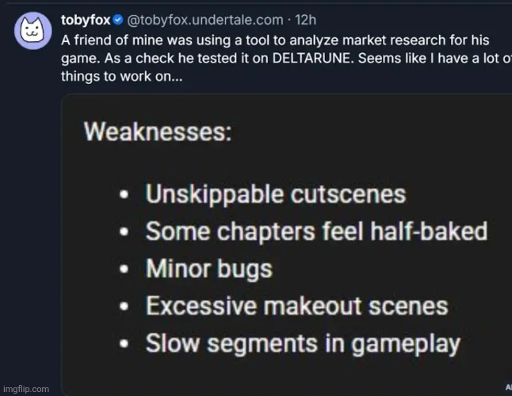Click the 'Minor bugs' list item
This screenshot has height=396, width=512.
point(208,270)
